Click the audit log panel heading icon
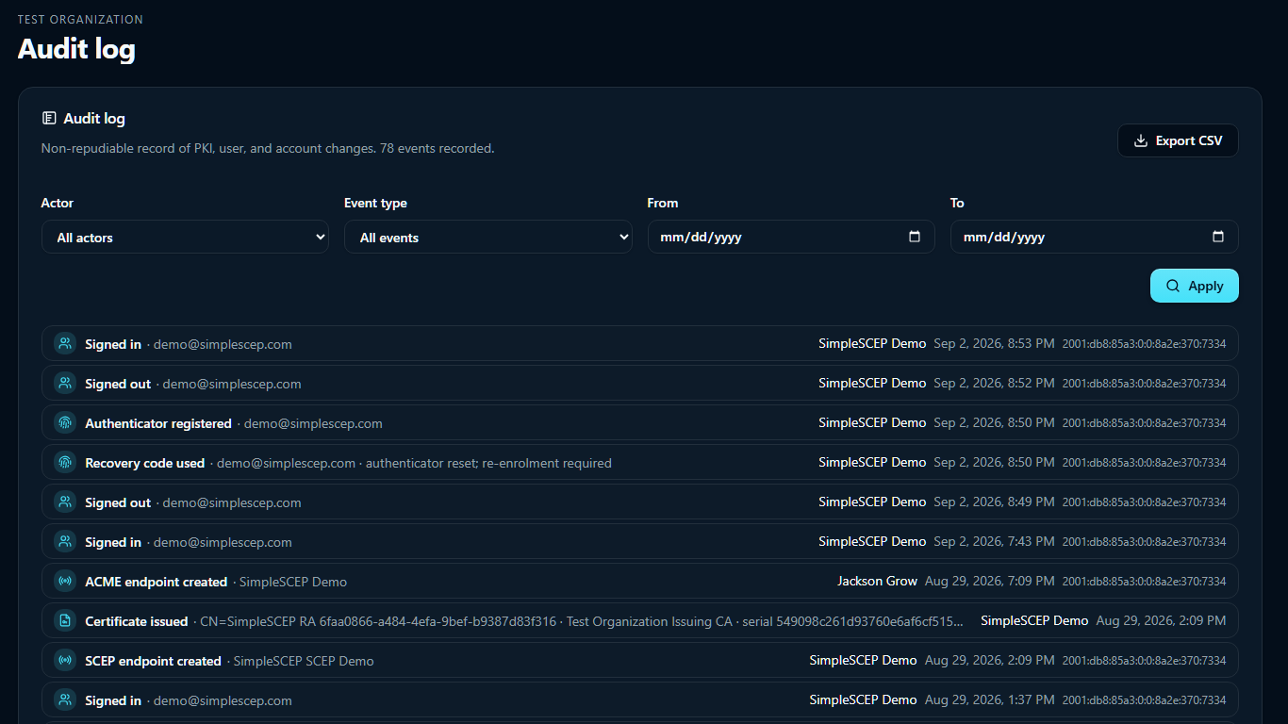This screenshot has width=1288, height=724. pyautogui.click(x=49, y=118)
